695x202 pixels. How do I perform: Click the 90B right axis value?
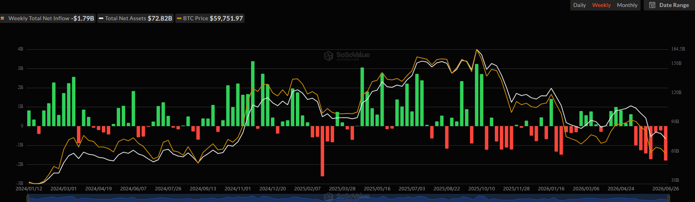[x=675, y=122]
